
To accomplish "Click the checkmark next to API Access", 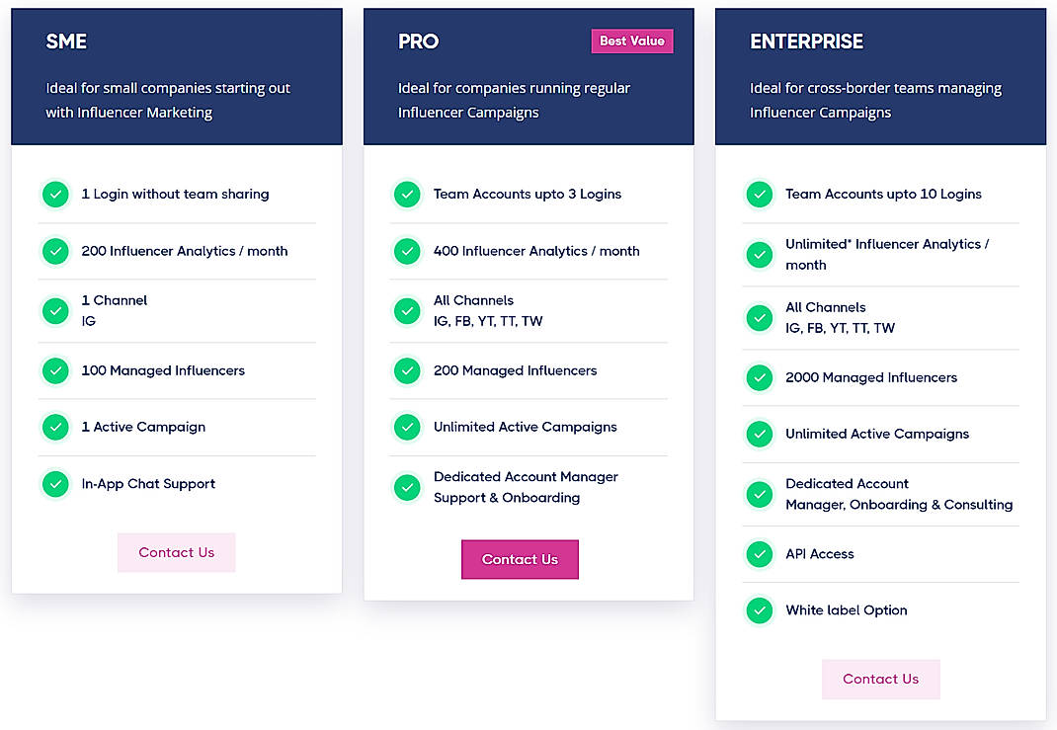I will 759,554.
